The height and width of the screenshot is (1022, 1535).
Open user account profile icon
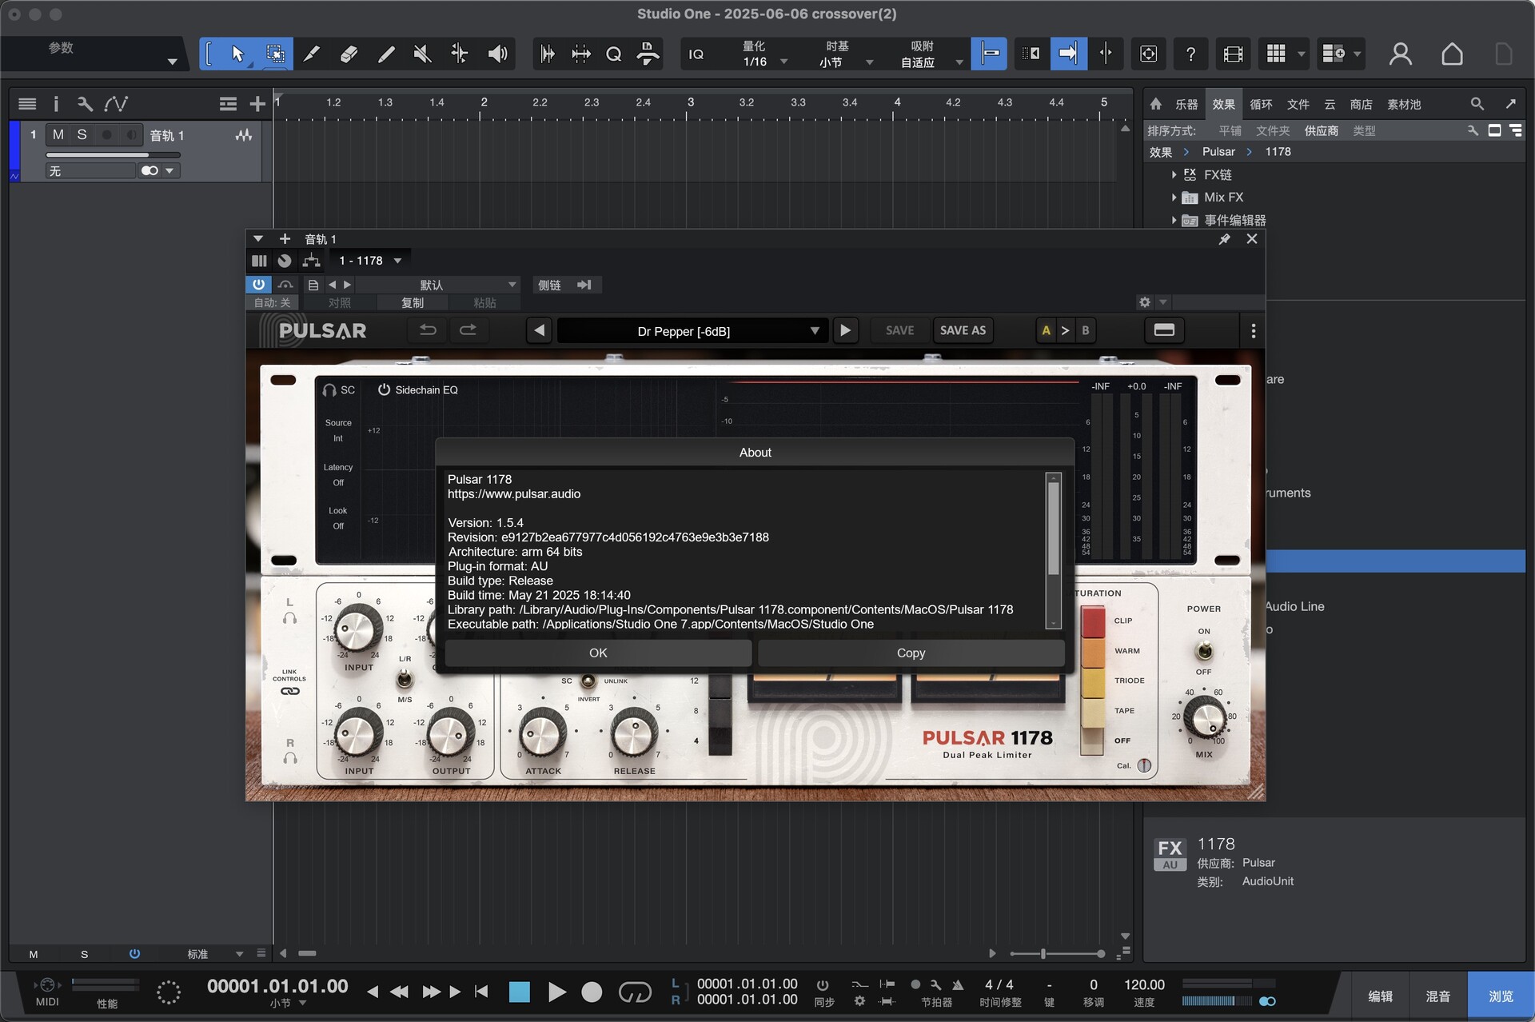coord(1400,54)
